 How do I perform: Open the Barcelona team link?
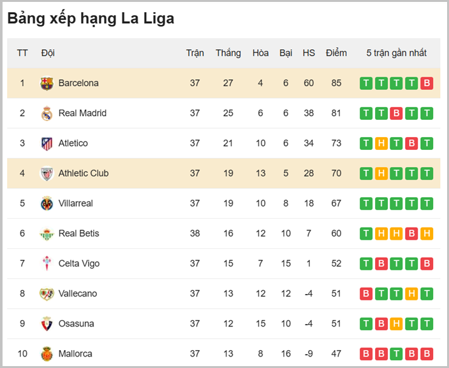pos(78,83)
